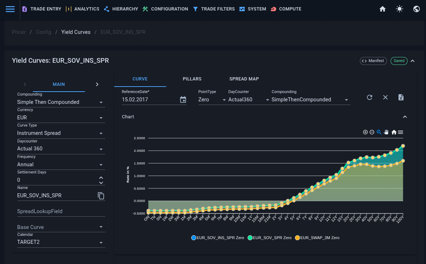
Task: Open the hamburger navigation menu
Action: pyautogui.click(x=10, y=9)
